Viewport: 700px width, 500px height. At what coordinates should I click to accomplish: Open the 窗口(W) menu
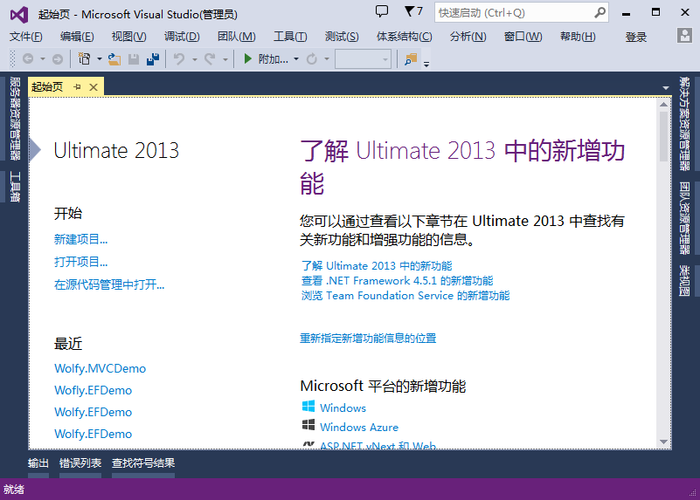pos(523,37)
